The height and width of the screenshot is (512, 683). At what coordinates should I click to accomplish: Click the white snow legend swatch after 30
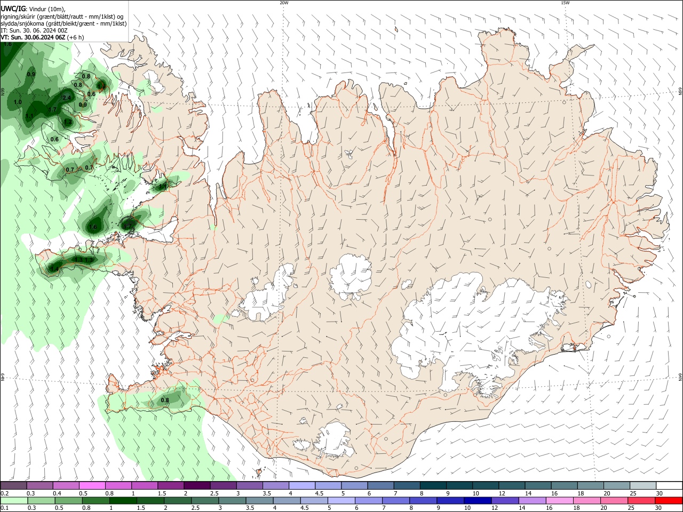tap(669, 486)
